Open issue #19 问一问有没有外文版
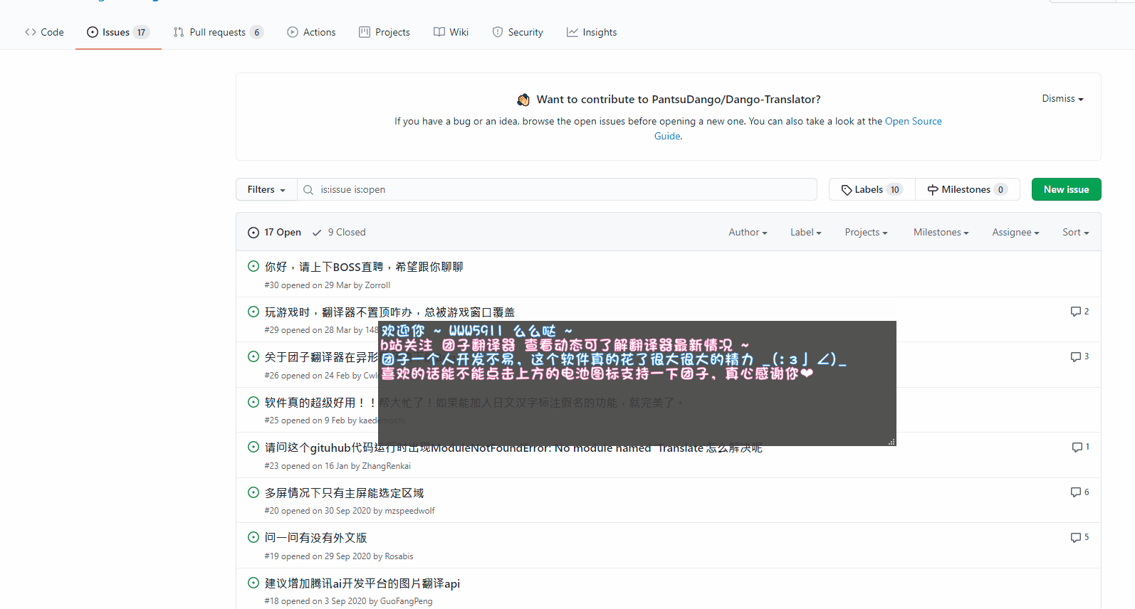 (x=315, y=538)
